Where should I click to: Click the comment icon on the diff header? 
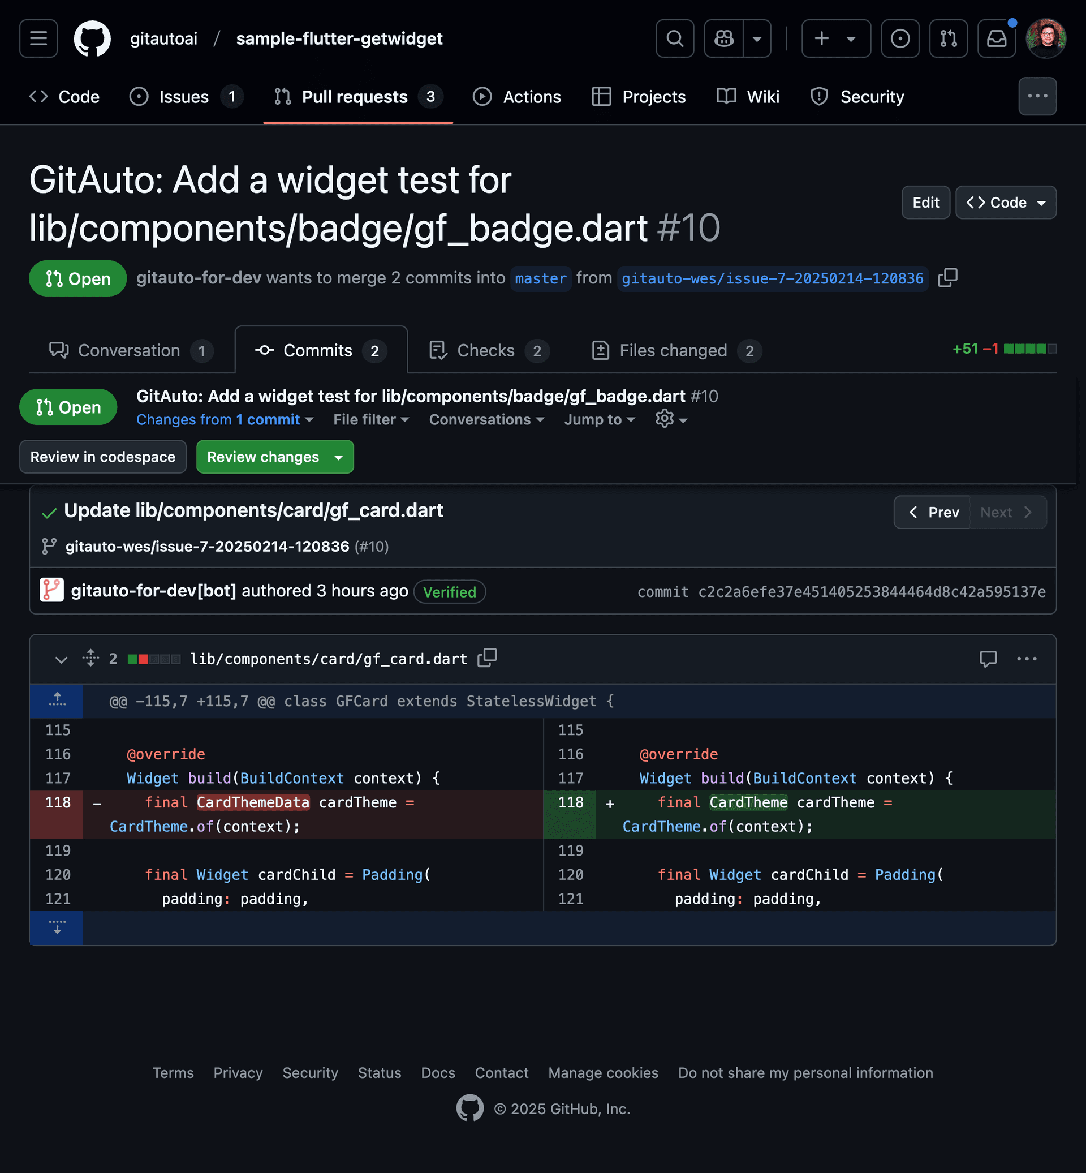[989, 659]
